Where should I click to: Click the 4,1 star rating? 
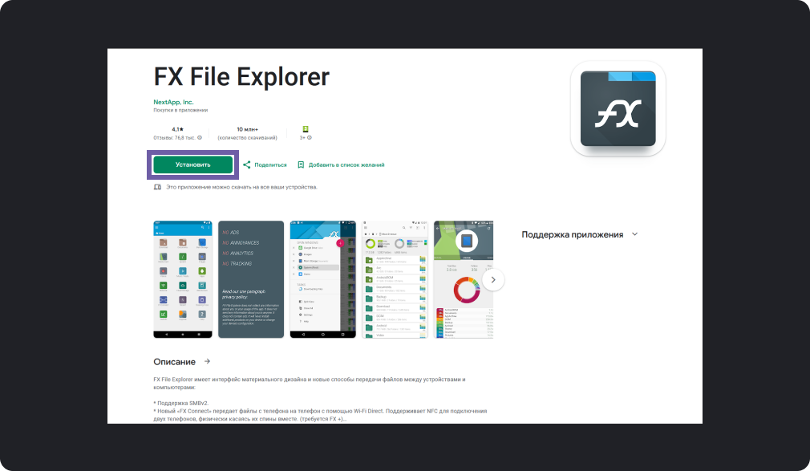[178, 129]
